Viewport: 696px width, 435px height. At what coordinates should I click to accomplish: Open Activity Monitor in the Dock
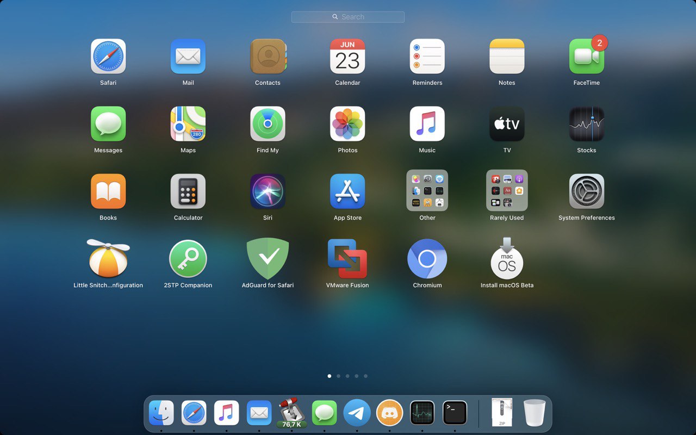(422, 413)
